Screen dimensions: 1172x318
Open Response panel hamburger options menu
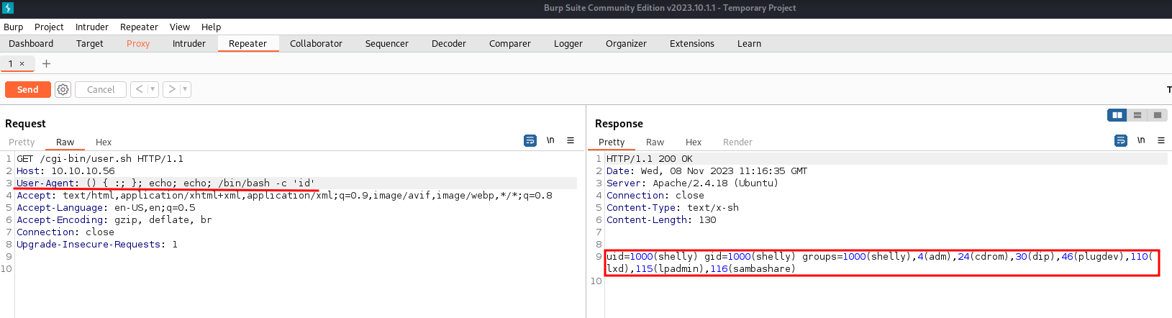tap(1161, 140)
